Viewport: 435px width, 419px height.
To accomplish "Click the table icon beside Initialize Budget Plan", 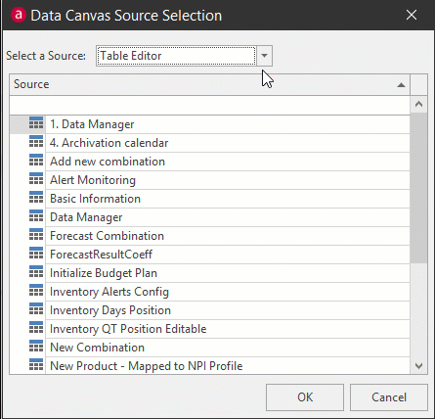I will click(36, 272).
